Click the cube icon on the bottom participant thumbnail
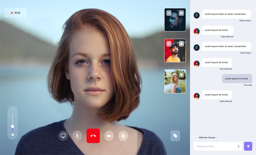256x155 pixels. click(x=181, y=75)
